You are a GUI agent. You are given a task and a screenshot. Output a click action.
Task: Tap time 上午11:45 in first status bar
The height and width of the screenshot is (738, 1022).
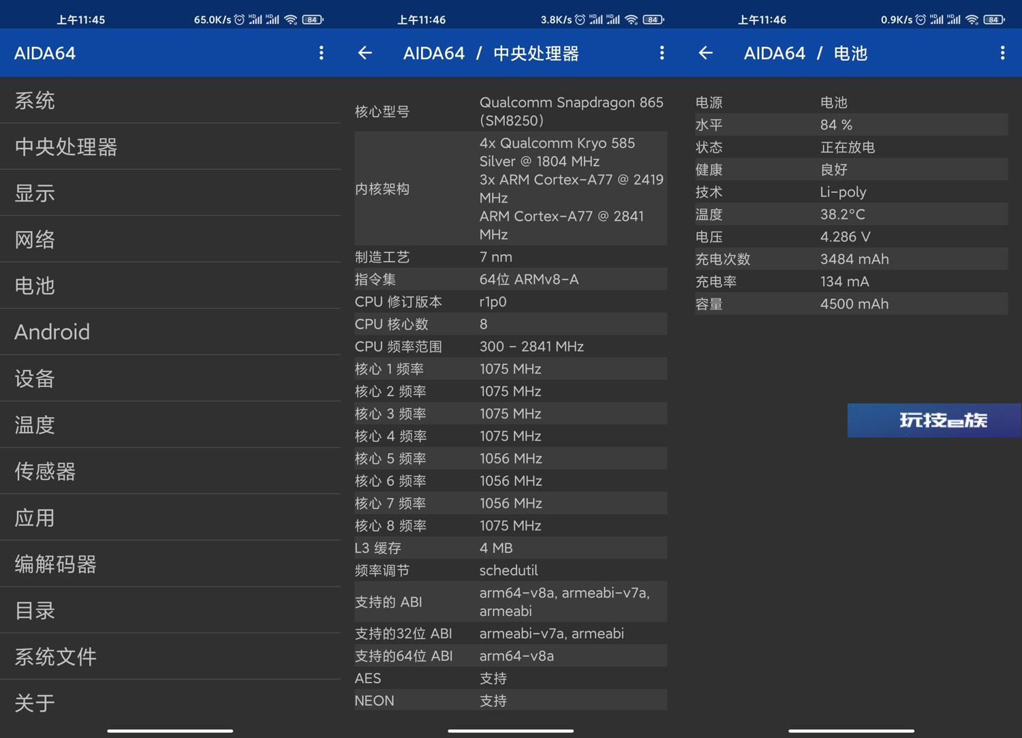point(80,20)
